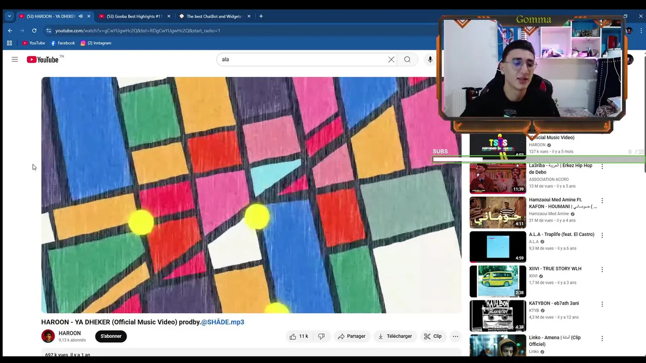Open A.L.A Traplife video thumbnail
The image size is (646, 363).
click(x=498, y=247)
